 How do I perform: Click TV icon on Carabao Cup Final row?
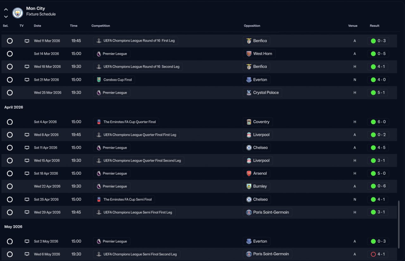tap(27, 80)
